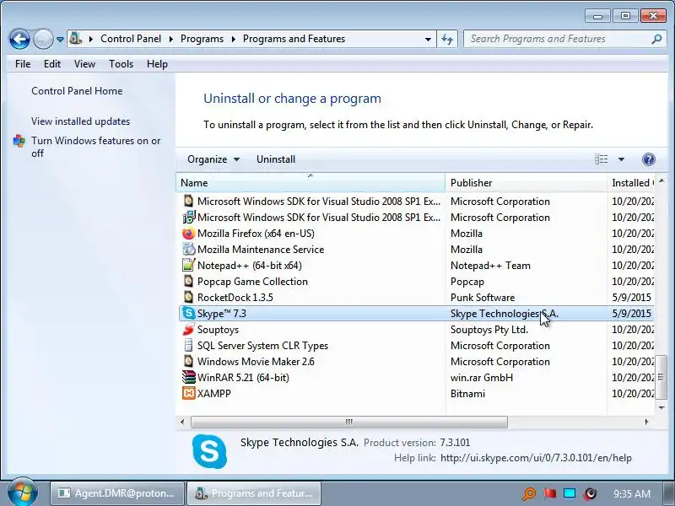This screenshot has height=506, width=675.
Task: Click the Skype 7.3 row icon
Action: pyautogui.click(x=188, y=313)
